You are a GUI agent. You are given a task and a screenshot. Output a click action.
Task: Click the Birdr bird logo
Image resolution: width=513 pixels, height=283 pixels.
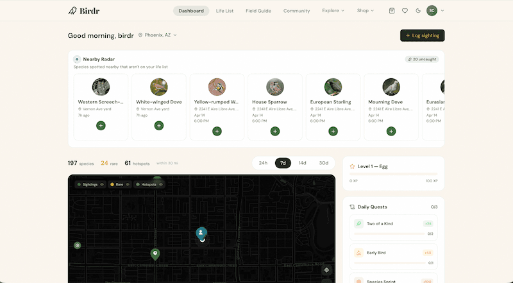click(72, 10)
